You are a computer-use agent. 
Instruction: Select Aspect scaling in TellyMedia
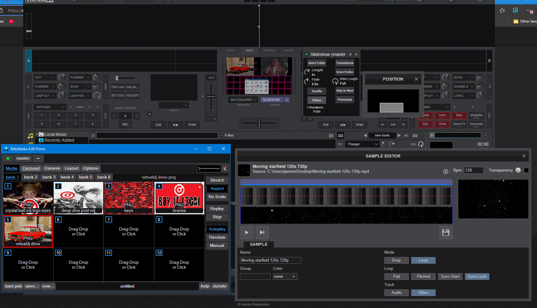click(217, 189)
